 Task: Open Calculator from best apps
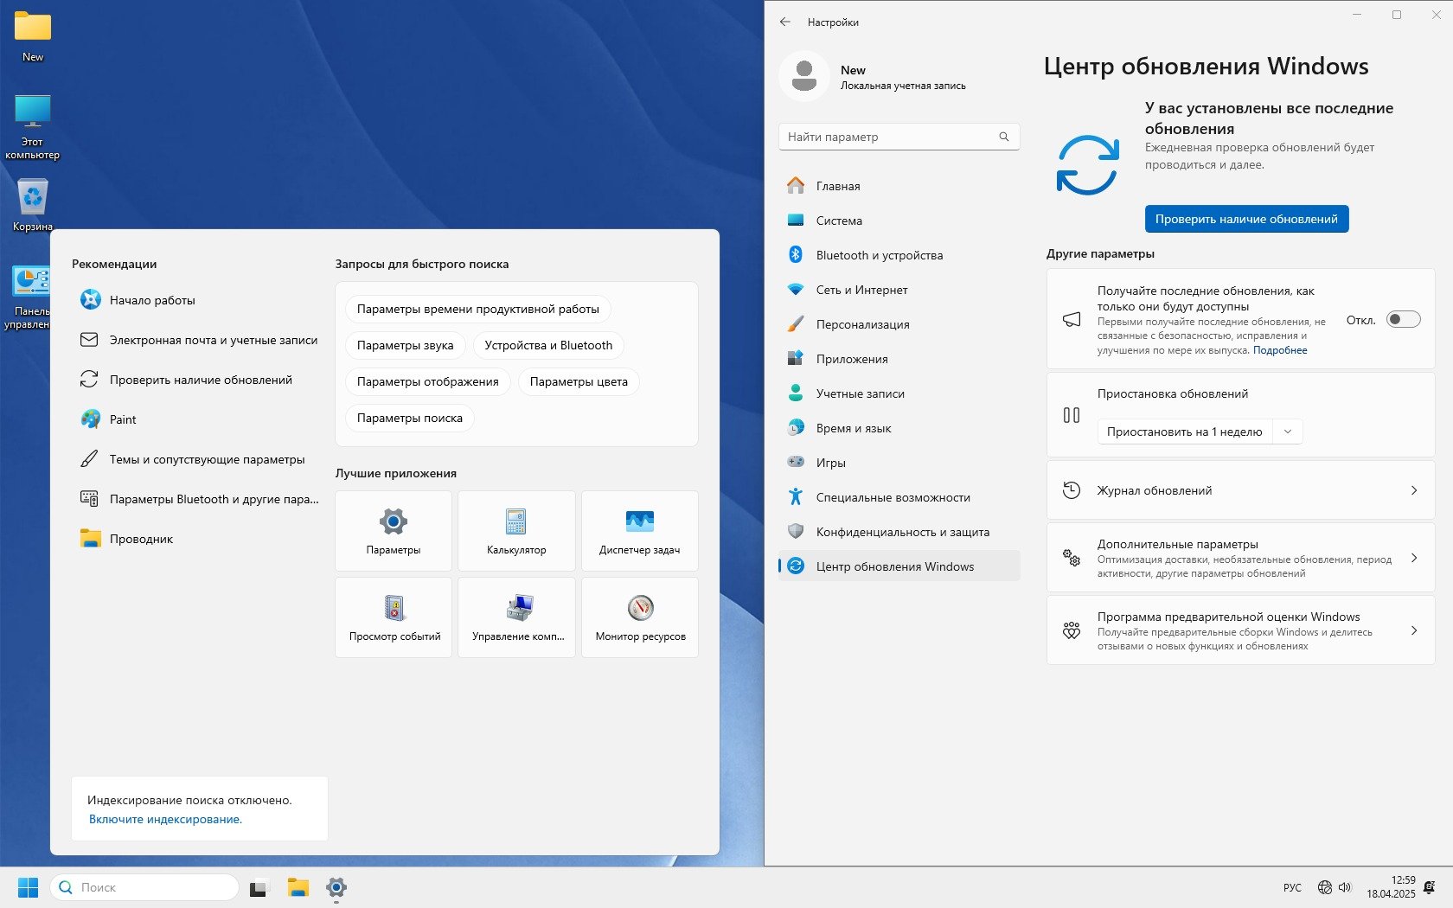point(515,530)
